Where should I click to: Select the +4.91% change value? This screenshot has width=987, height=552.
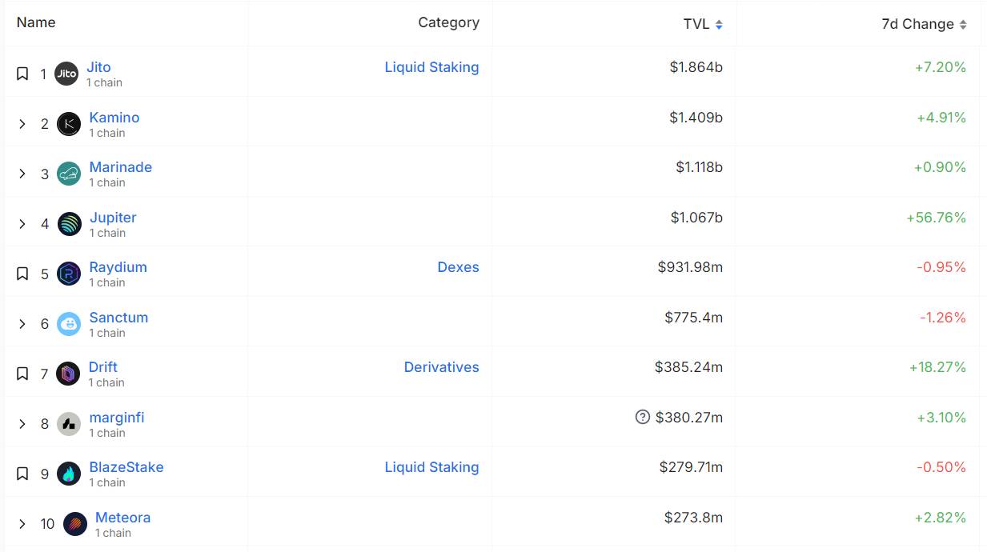click(941, 118)
